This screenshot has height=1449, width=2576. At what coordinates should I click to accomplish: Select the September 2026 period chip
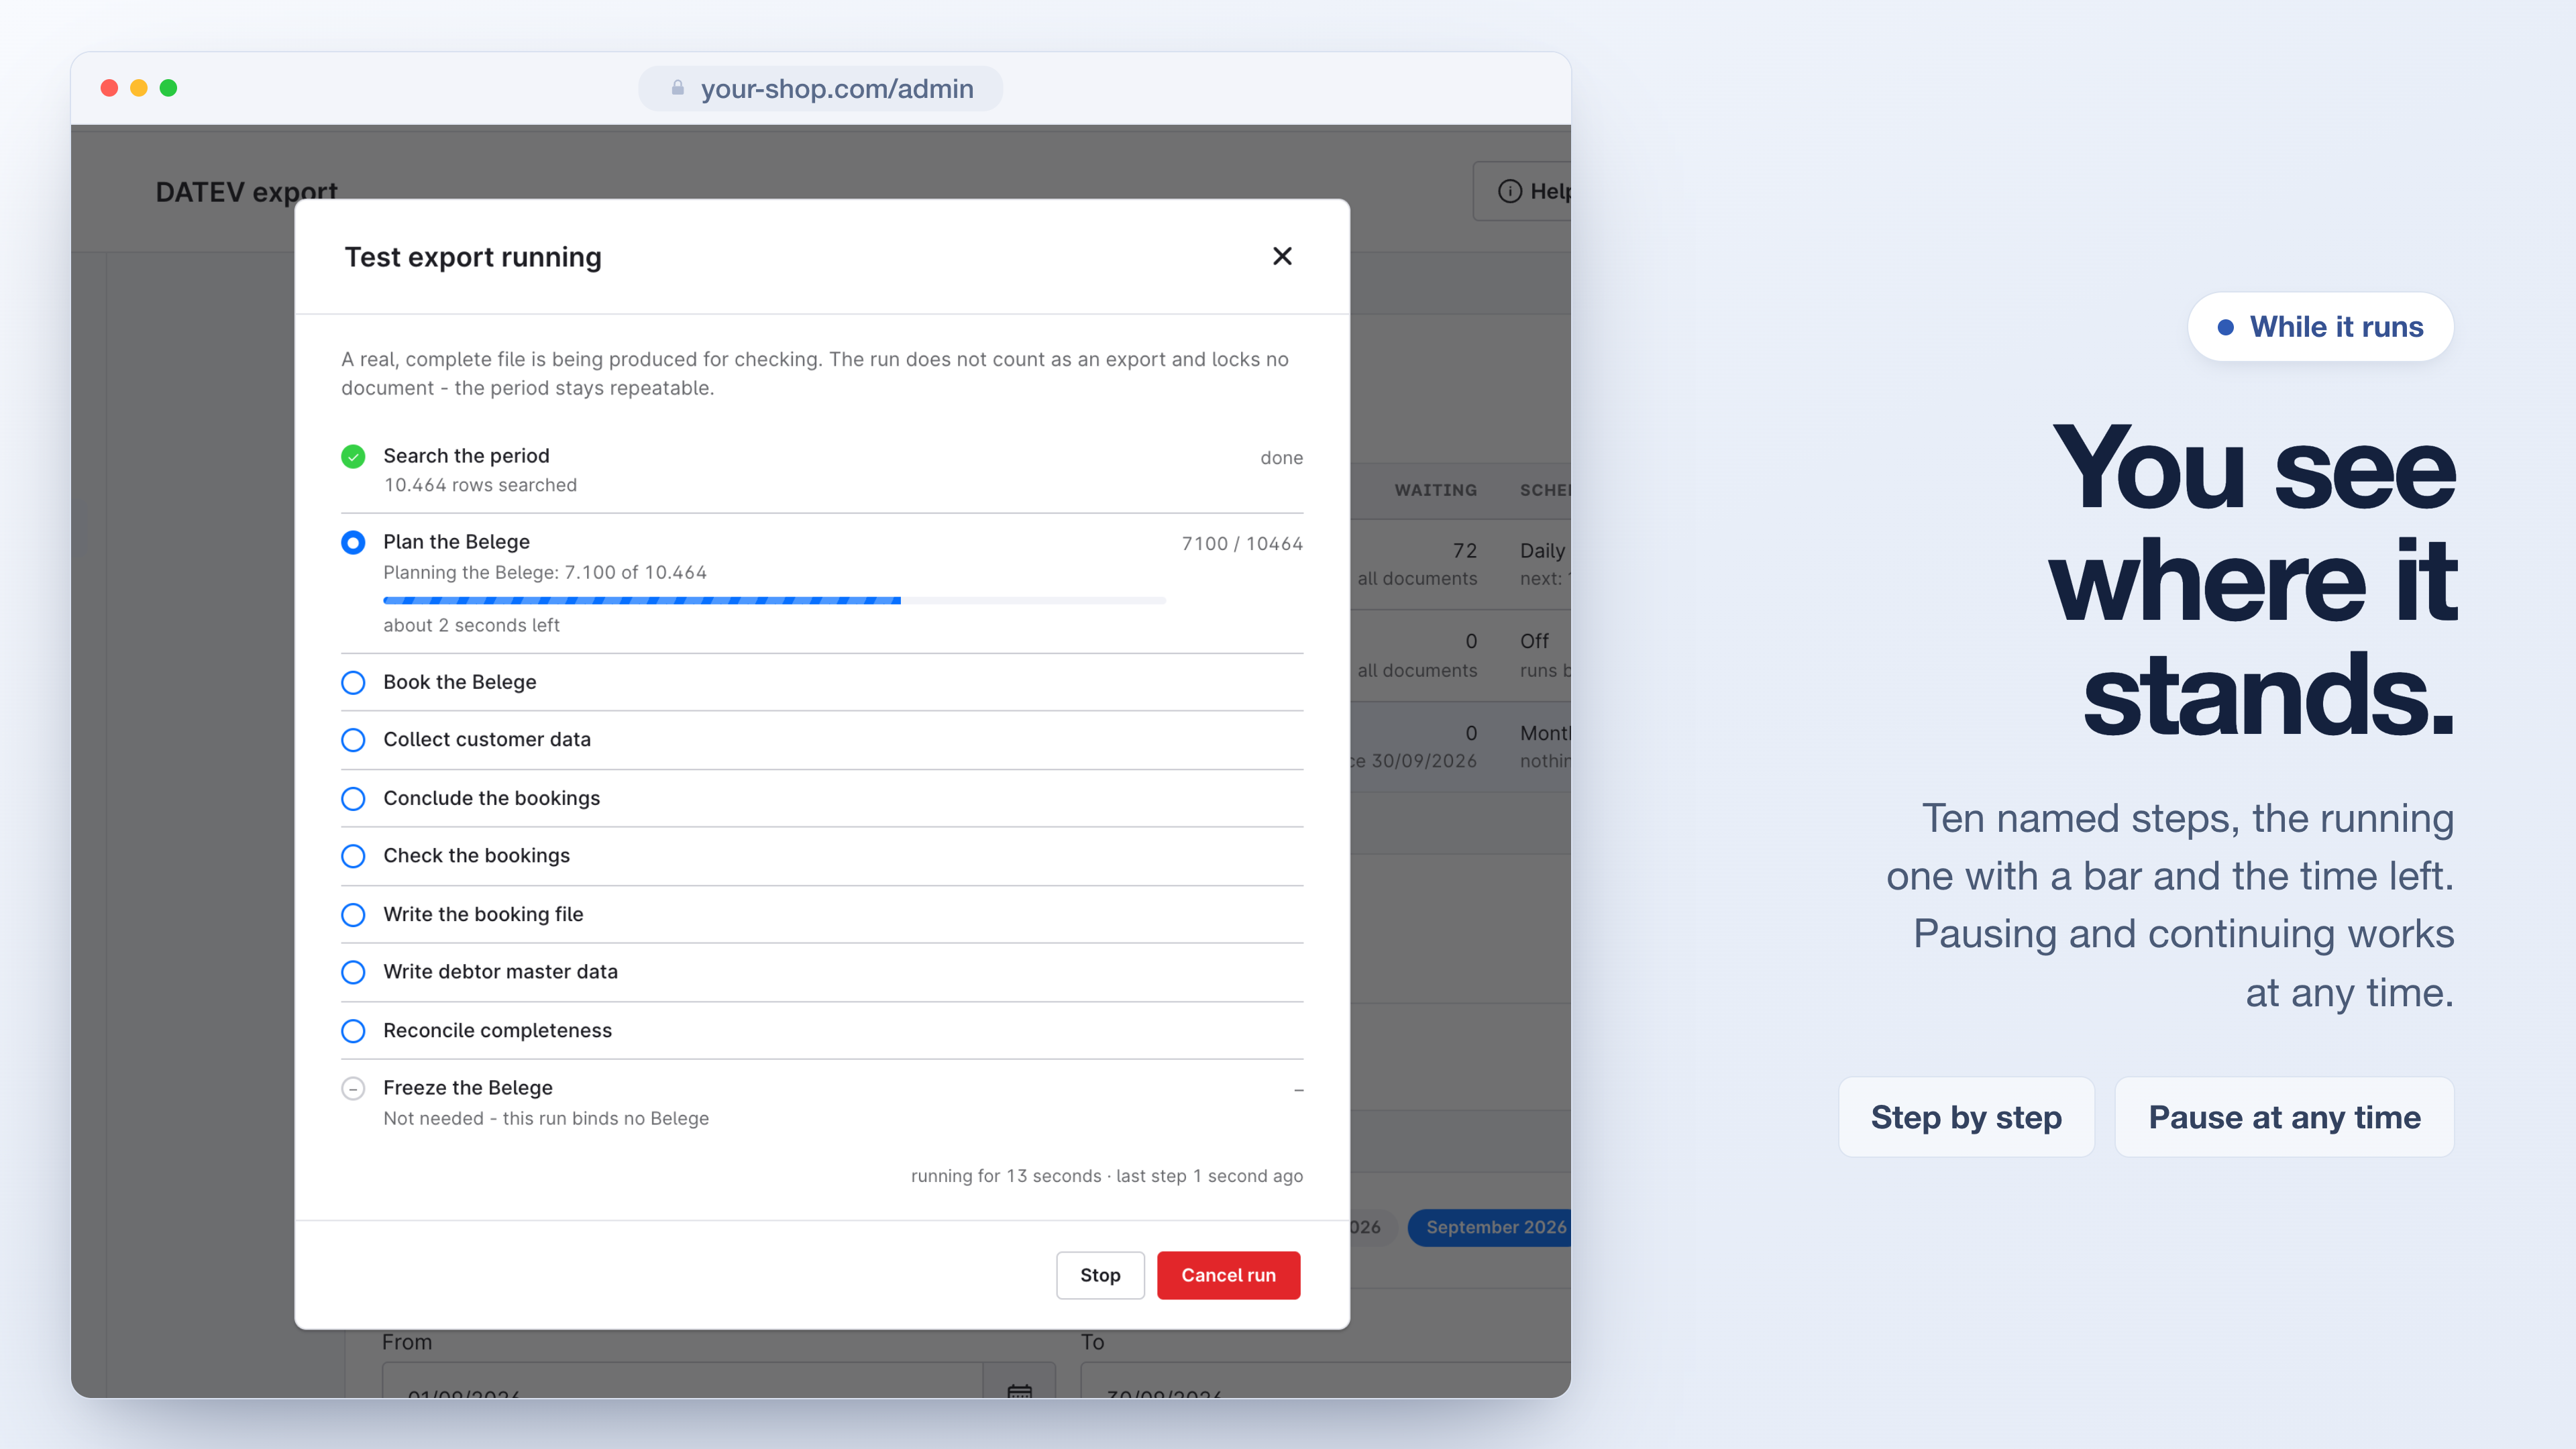(1490, 1227)
